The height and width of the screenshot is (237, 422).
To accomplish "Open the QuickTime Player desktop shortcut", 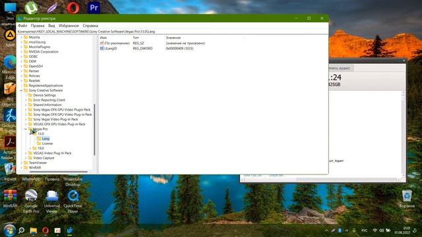I will (x=73, y=201).
